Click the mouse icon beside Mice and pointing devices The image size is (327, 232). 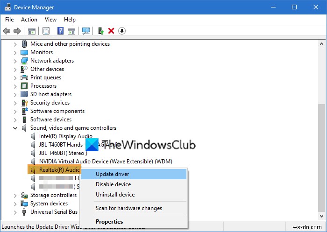(x=24, y=44)
